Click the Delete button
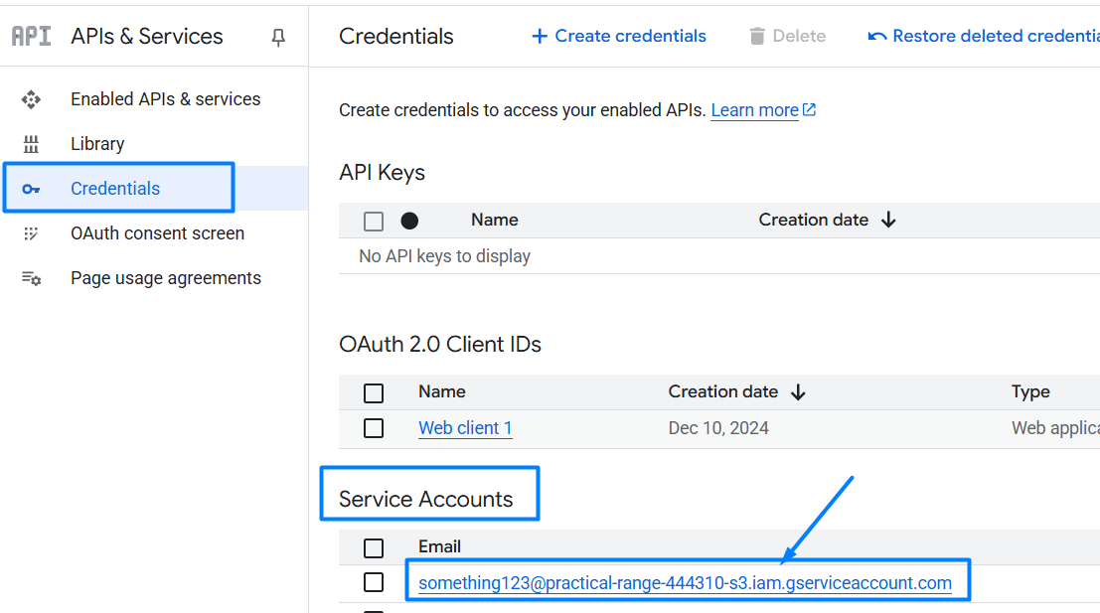 (x=787, y=37)
